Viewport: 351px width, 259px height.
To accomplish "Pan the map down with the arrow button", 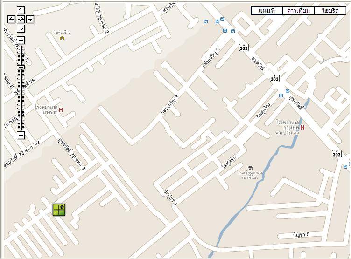I will tap(21, 28).
